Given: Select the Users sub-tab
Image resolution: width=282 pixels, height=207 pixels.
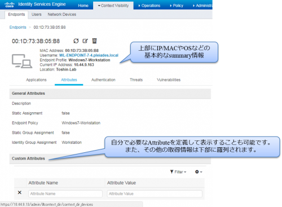Looking at the screenshot, I should click(37, 15).
